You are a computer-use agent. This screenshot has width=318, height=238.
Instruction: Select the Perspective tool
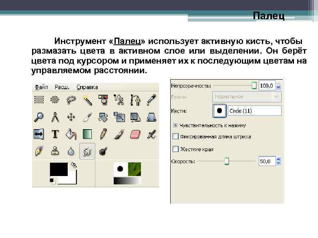coord(151,117)
